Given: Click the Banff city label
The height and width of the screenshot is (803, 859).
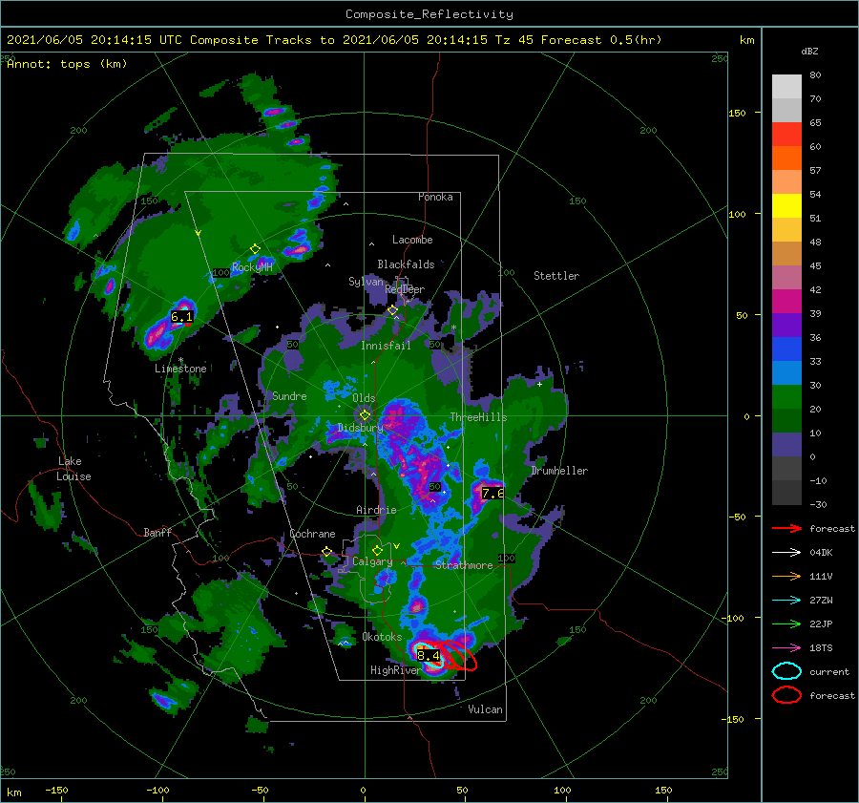Looking at the screenshot, I should (x=157, y=532).
